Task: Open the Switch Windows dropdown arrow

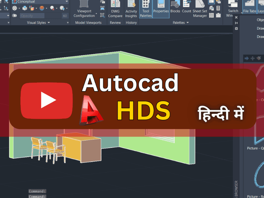Action: point(242,13)
